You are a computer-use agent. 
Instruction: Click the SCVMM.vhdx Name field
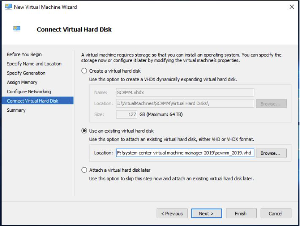185,93
